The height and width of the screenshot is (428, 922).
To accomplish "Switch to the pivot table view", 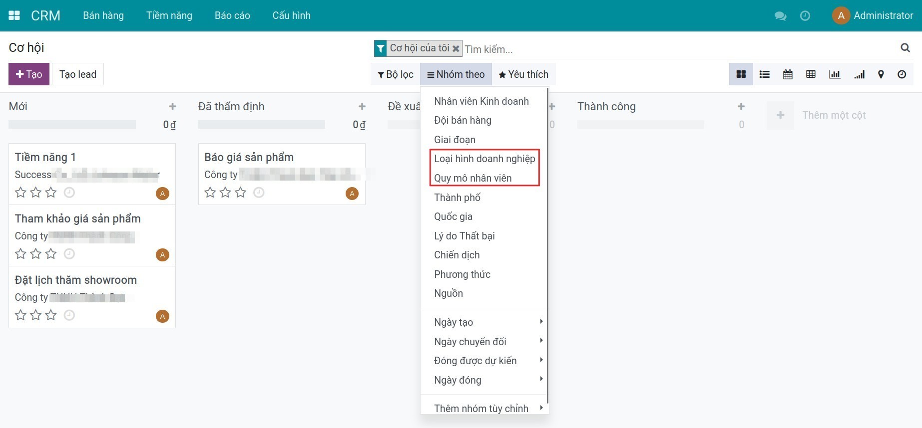I will (x=811, y=74).
